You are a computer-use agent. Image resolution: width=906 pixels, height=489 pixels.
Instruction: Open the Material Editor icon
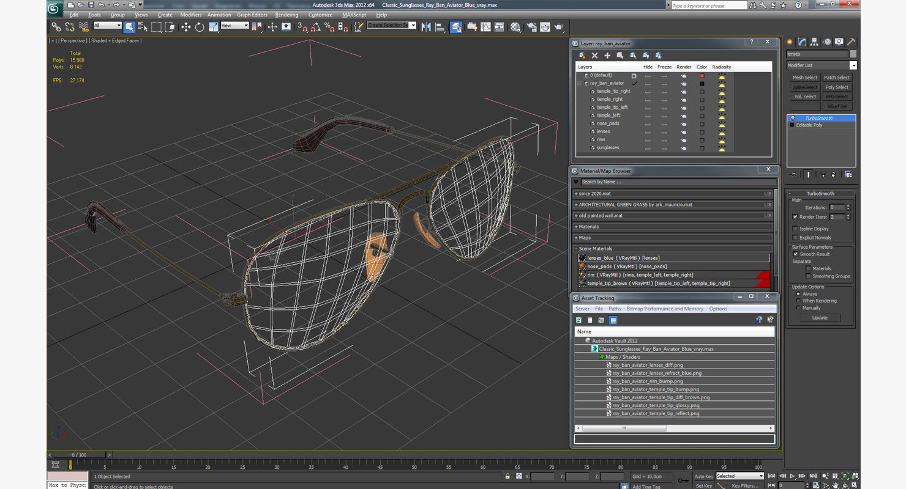click(x=515, y=27)
